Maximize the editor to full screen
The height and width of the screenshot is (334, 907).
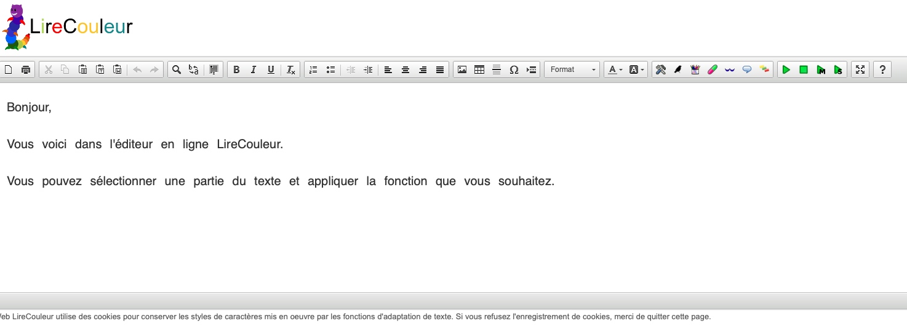[860, 70]
